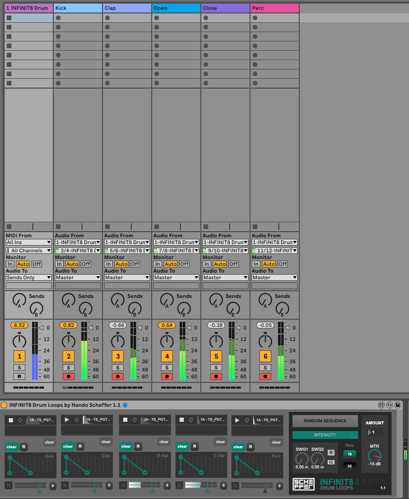This screenshot has width=409, height=499.
Task: Open the MIDI From All Ins dropdown
Action: 28,242
